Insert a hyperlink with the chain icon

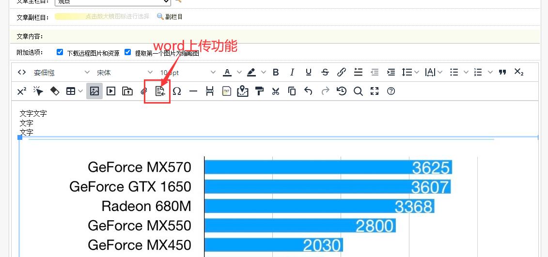coord(342,72)
